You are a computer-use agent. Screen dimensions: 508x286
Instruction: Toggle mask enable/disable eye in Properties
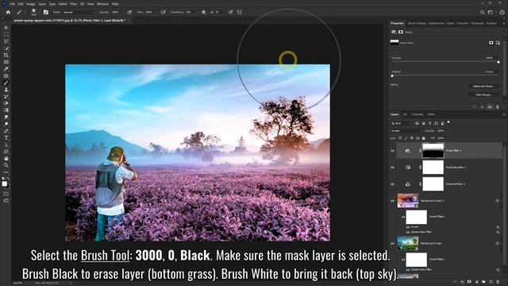(x=490, y=106)
